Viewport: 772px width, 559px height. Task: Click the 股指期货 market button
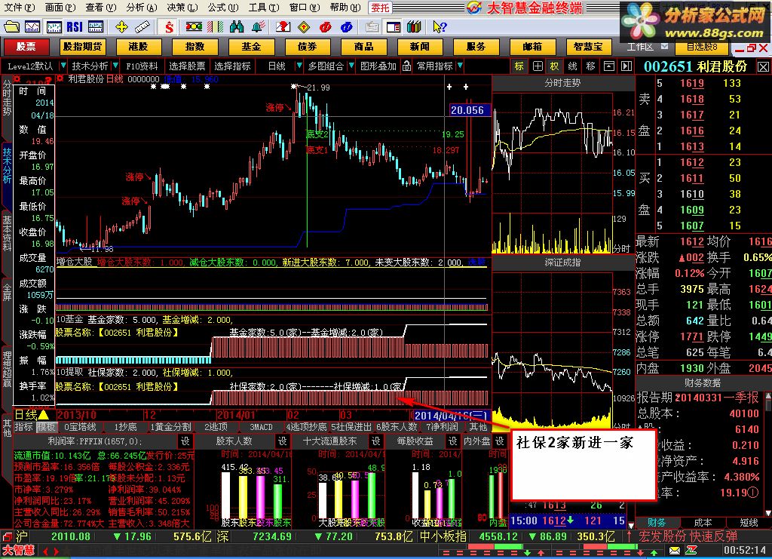(x=82, y=47)
